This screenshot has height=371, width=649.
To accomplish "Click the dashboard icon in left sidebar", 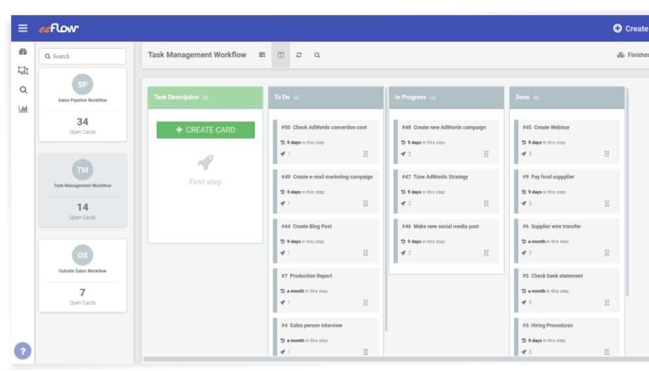I will (x=23, y=52).
